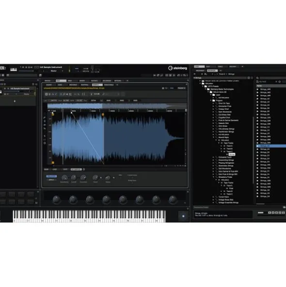Toggle mute on Init Sample Instrument slot

tap(5, 88)
